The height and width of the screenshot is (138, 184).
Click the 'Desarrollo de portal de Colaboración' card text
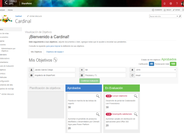tap(120, 102)
